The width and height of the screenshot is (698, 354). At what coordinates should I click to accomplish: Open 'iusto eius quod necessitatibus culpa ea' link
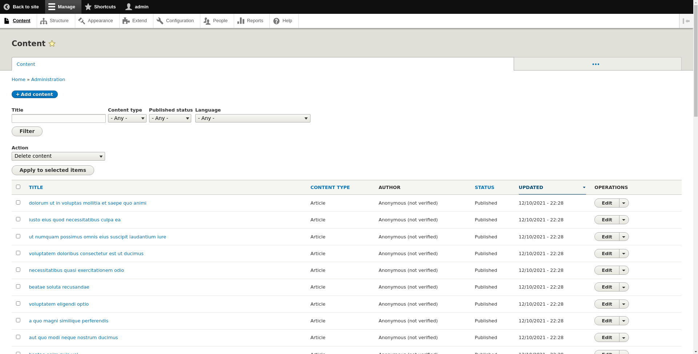point(75,220)
